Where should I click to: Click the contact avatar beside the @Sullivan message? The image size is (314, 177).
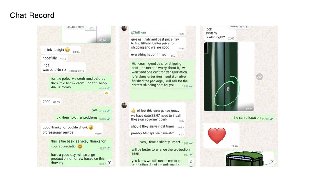point(124,28)
